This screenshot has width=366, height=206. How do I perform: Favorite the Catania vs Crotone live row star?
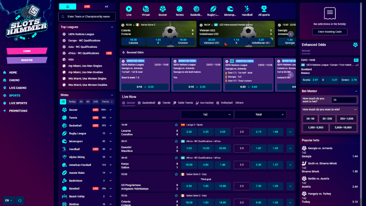[x=176, y=196]
